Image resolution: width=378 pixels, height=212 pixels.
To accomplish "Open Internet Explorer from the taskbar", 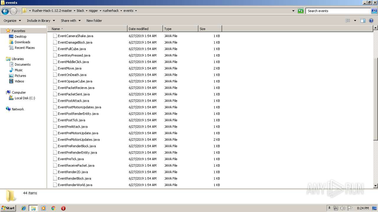I will (x=24, y=208).
